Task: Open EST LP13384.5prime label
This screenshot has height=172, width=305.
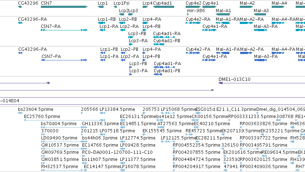Action: 117,109
